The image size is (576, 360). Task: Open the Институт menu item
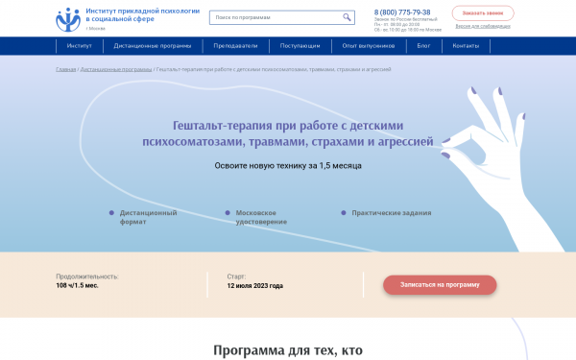pyautogui.click(x=80, y=46)
